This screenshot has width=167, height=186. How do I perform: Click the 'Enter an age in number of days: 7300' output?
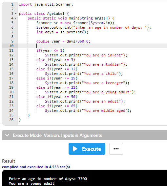48,179
